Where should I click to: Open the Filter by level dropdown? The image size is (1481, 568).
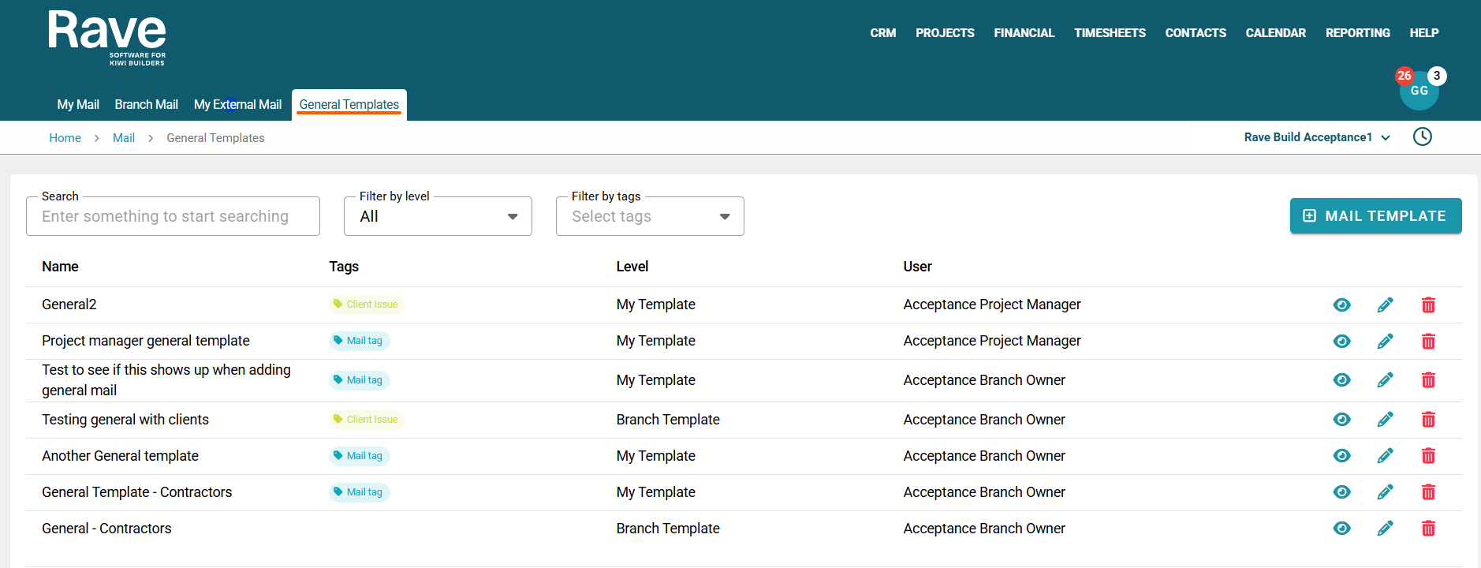(438, 217)
